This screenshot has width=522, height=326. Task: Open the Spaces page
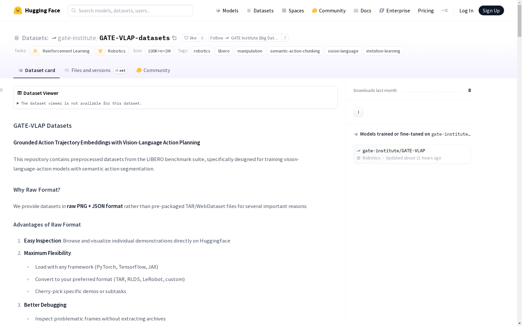click(x=293, y=10)
